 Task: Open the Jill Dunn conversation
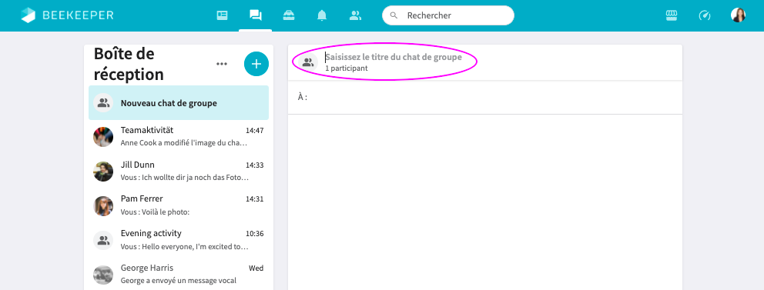pos(179,172)
